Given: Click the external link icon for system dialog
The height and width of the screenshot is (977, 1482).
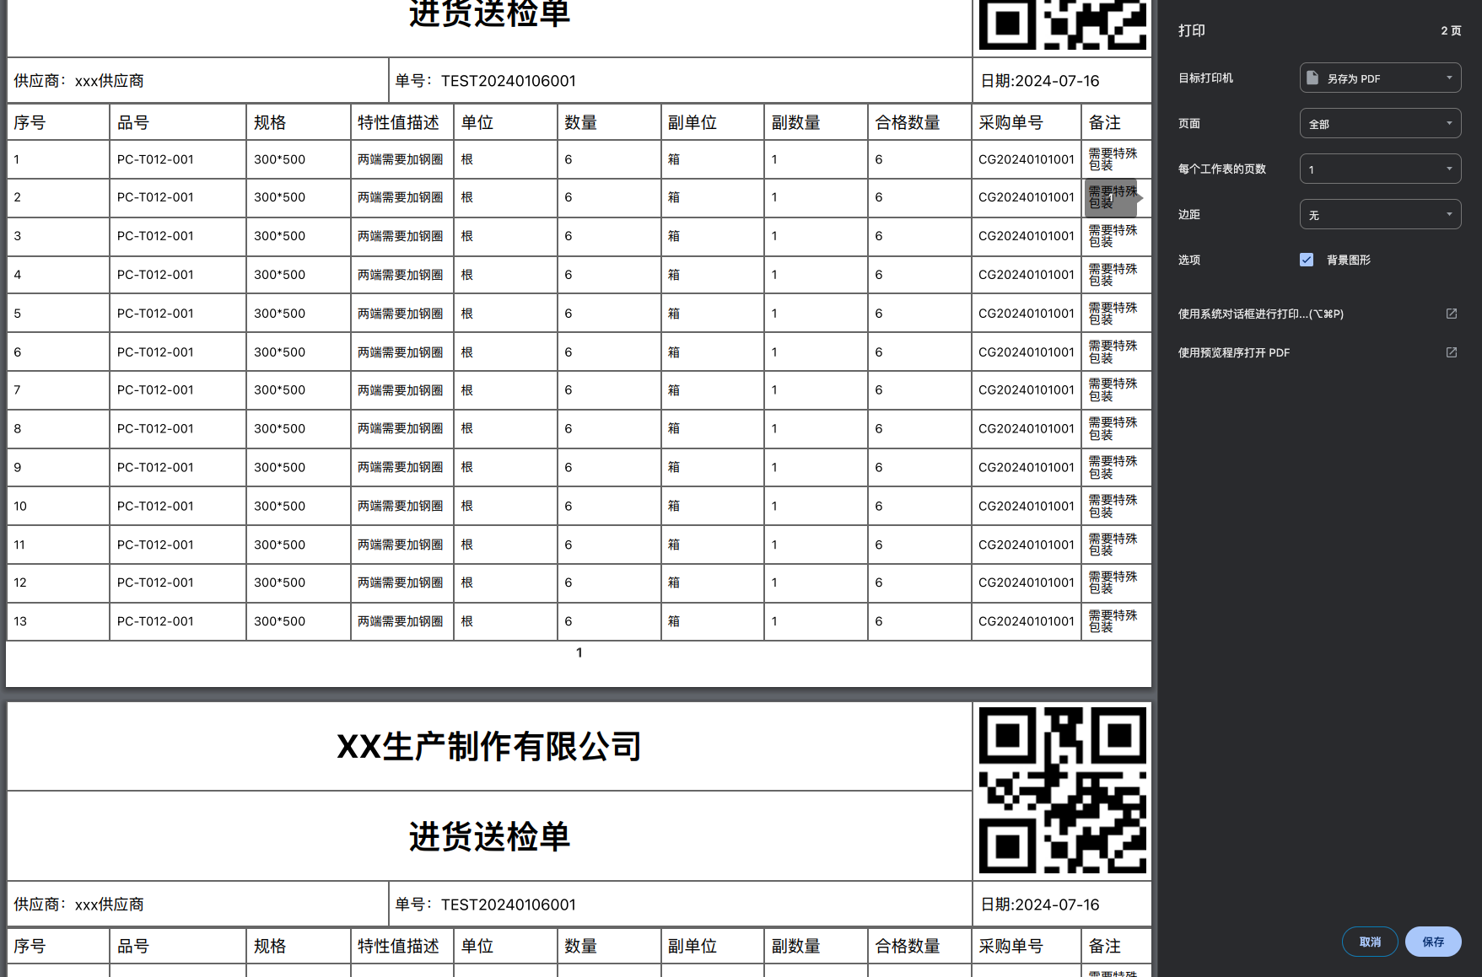Looking at the screenshot, I should tap(1451, 314).
